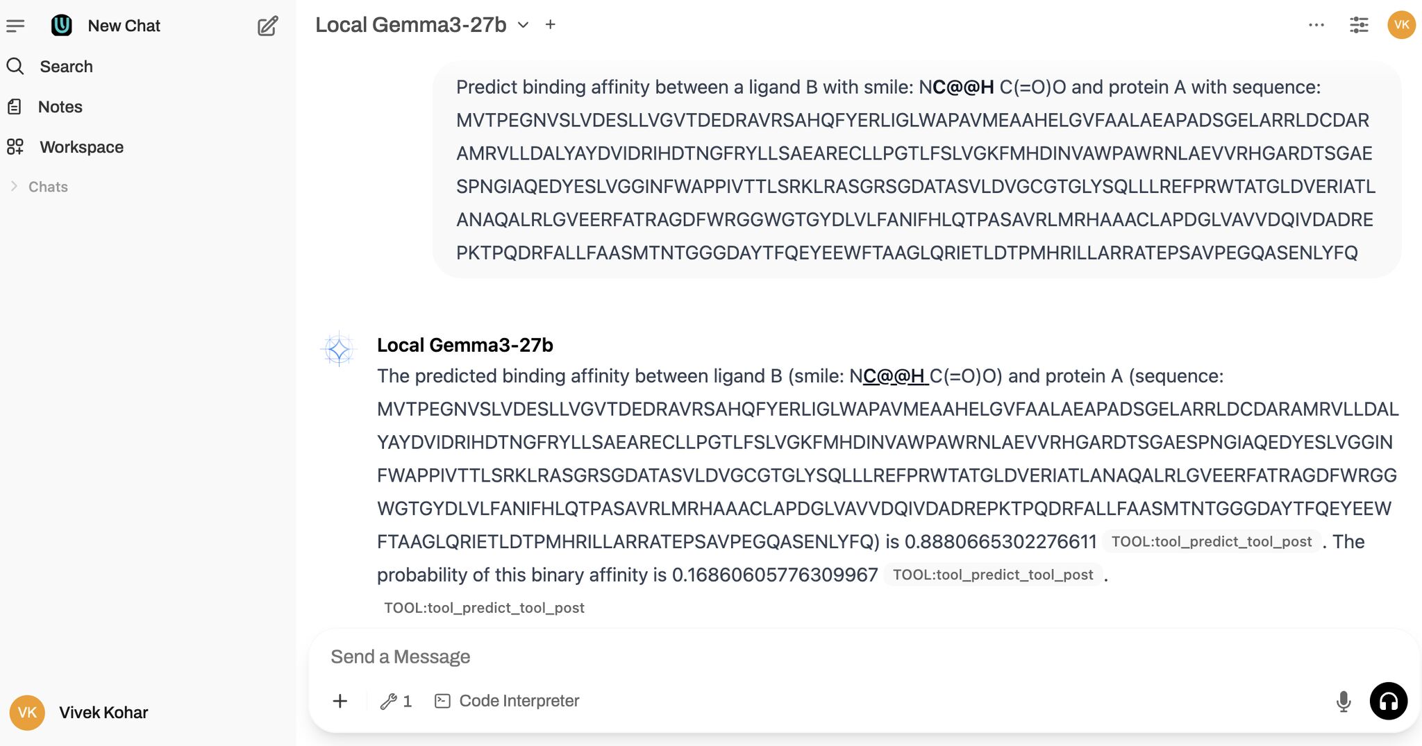Toggle the Code Interpreter option
The height and width of the screenshot is (746, 1422).
[x=508, y=701]
